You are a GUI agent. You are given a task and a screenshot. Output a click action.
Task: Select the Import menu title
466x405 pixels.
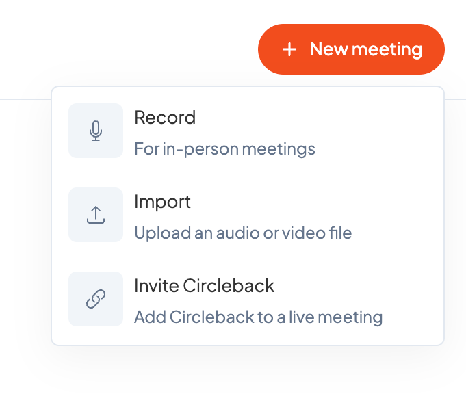click(162, 202)
